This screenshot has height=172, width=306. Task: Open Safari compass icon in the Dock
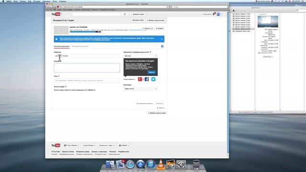tap(131, 164)
